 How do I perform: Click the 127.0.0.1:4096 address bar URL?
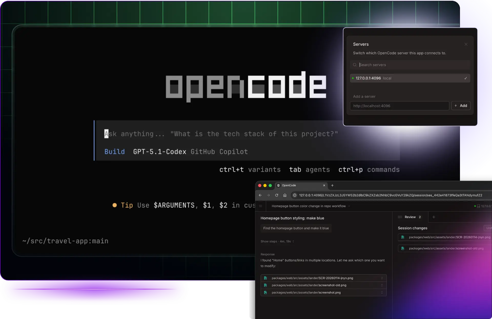[391, 195]
